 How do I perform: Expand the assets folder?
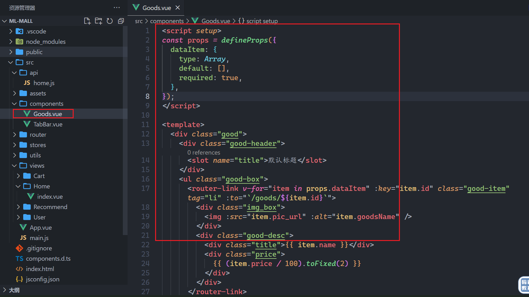[x=14, y=93]
